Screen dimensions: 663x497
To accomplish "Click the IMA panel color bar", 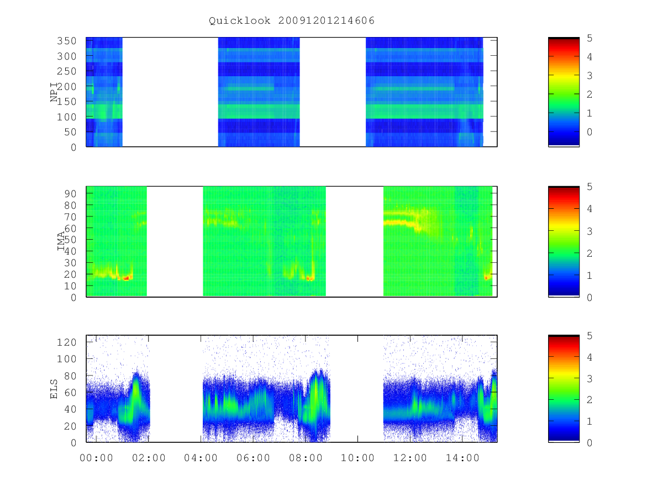I will 564,242.
